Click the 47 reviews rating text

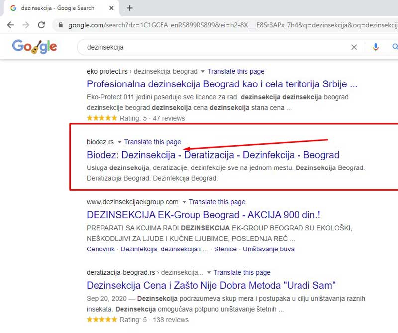tap(169, 118)
